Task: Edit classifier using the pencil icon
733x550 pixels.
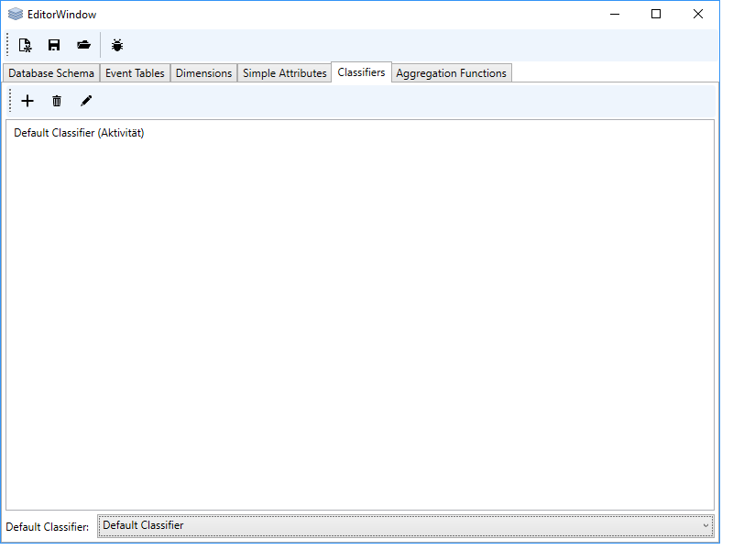Action: [x=86, y=101]
